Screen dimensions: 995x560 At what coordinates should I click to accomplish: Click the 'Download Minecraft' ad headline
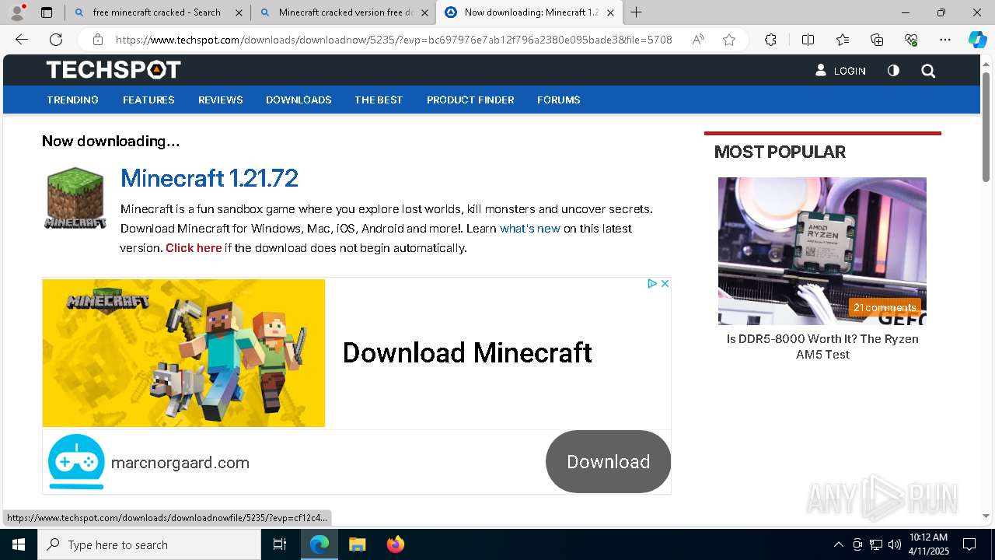point(467,352)
